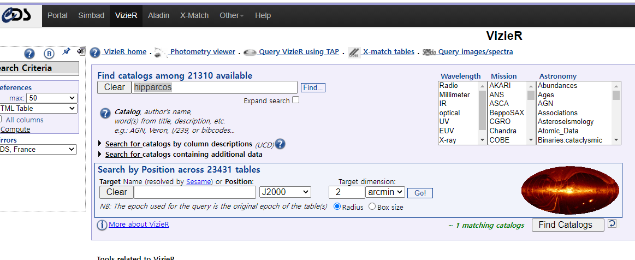Select the Box size radio button
The height and width of the screenshot is (260, 635).
(372, 206)
